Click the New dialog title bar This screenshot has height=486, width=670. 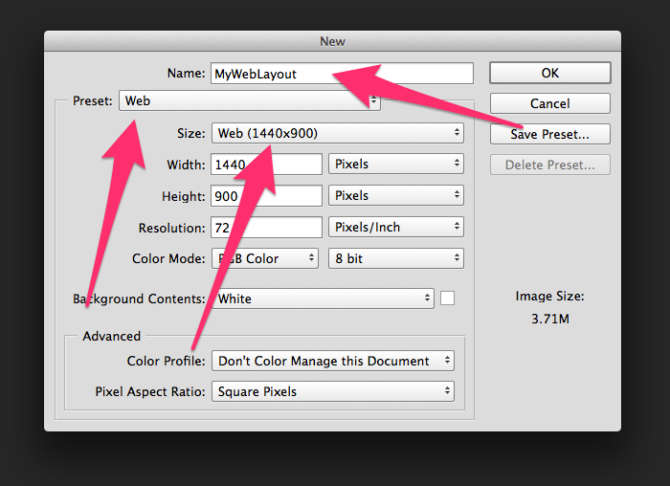coord(332,41)
